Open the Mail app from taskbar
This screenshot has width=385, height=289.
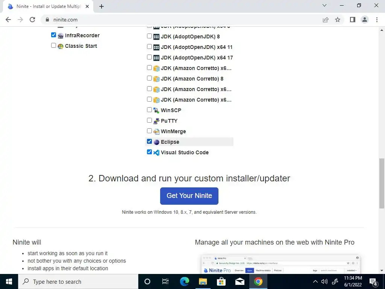pyautogui.click(x=239, y=281)
